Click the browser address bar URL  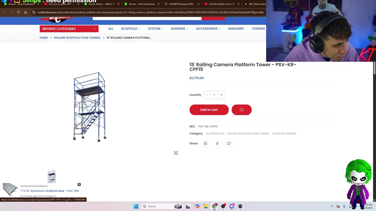click(x=150, y=12)
